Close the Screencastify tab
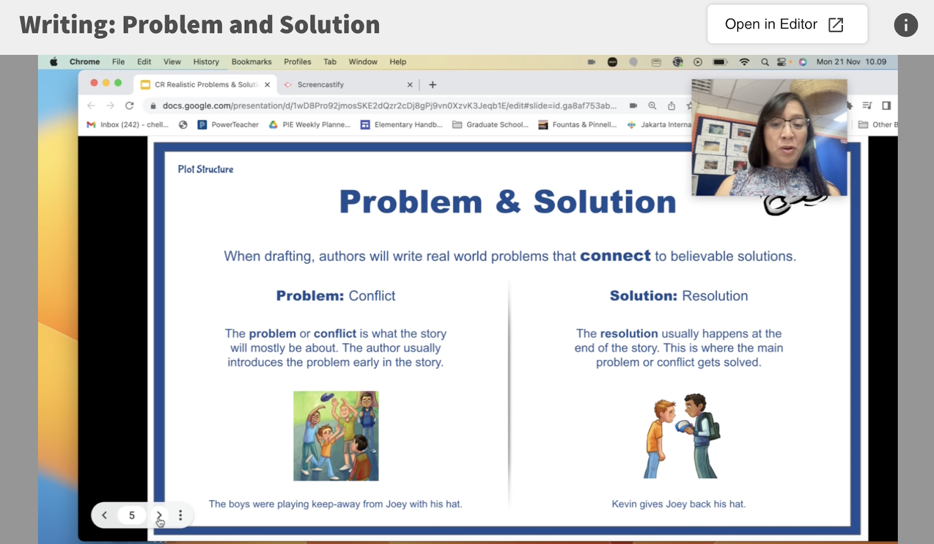Image resolution: width=934 pixels, height=544 pixels. click(x=410, y=85)
